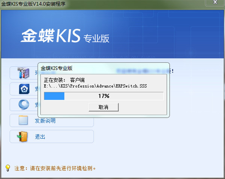Click 退出 to exit installer
This screenshot has width=225, height=179.
[52, 137]
